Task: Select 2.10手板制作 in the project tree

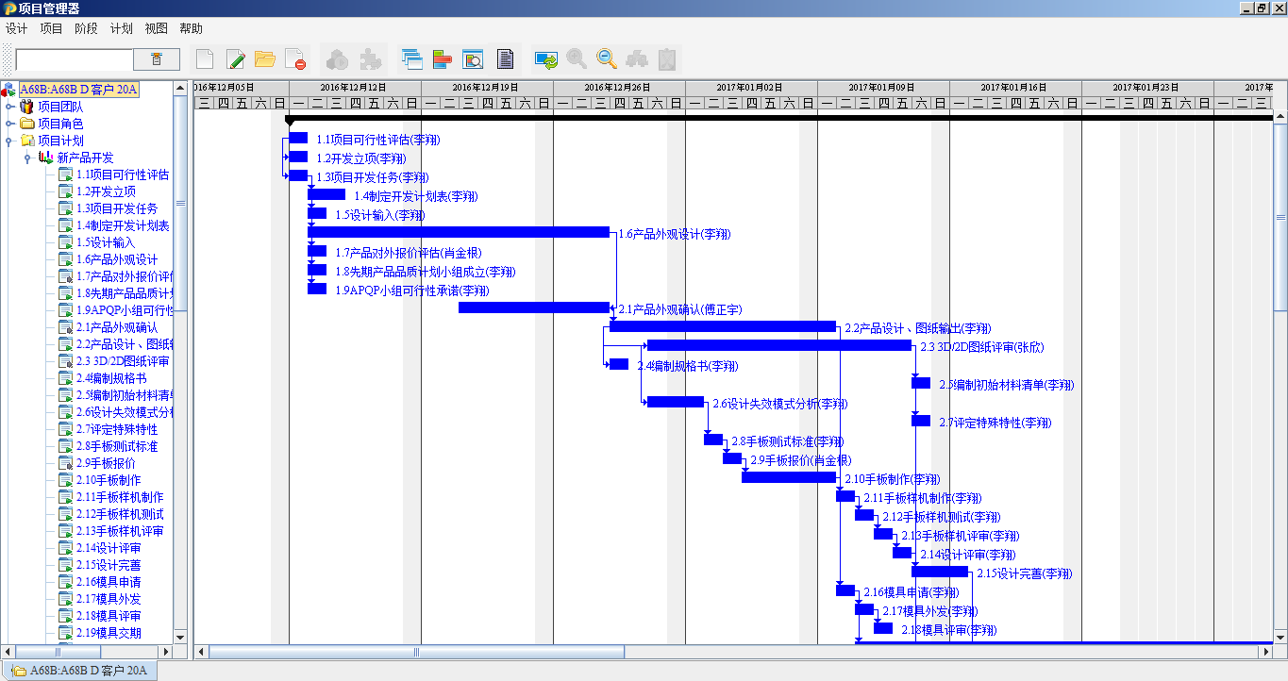Action: pyautogui.click(x=109, y=480)
